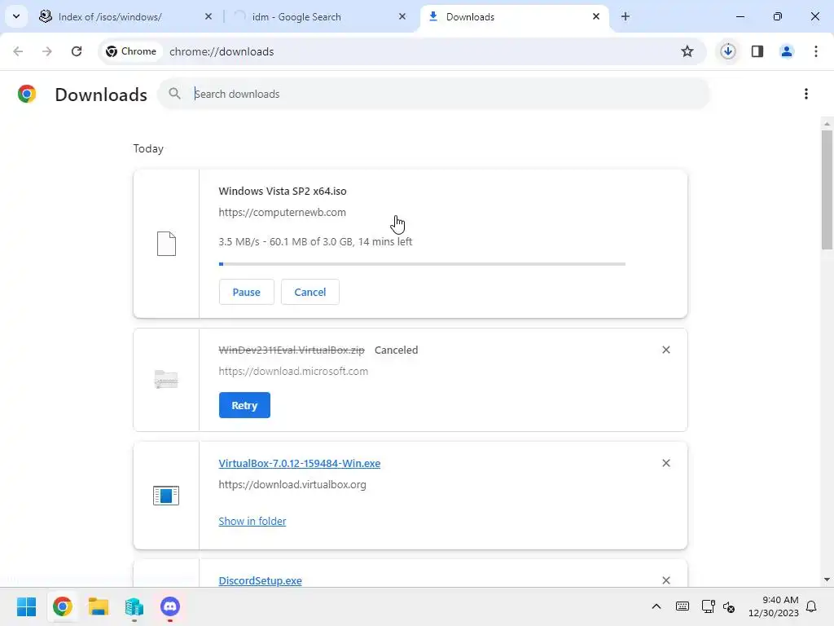
Task: Click the Chrome taskbar icon
Action: 62,606
